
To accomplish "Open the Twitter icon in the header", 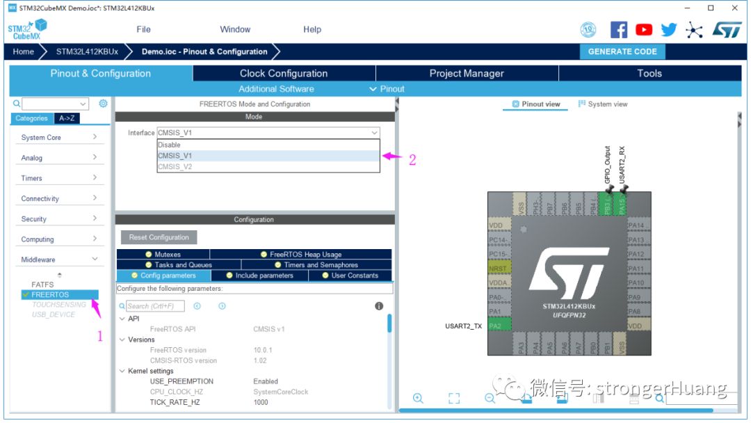I will coord(669,30).
